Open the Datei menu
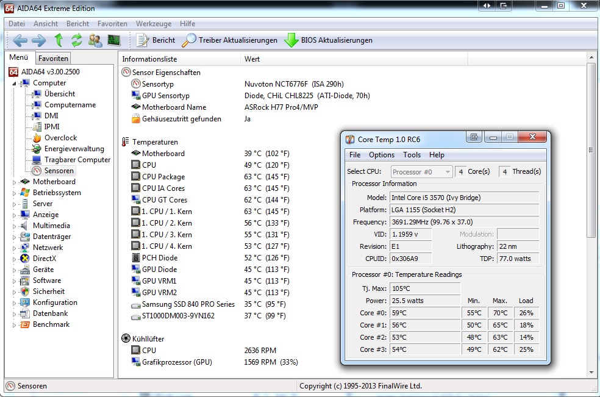Image resolution: width=600 pixels, height=397 pixels. coord(17,24)
